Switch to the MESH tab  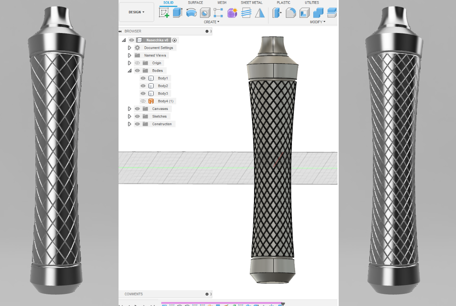pyautogui.click(x=222, y=2)
